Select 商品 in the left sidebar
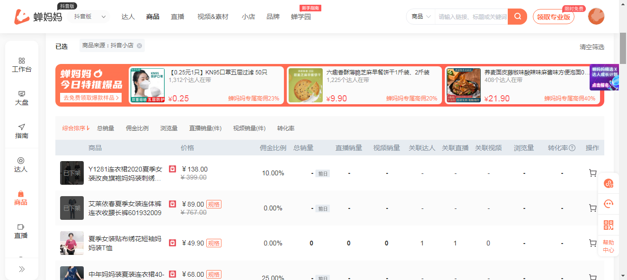The height and width of the screenshot is (280, 627). [21, 198]
